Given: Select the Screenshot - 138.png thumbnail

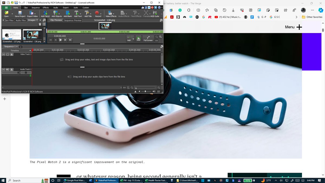Looking at the screenshot, I should tap(32, 36).
